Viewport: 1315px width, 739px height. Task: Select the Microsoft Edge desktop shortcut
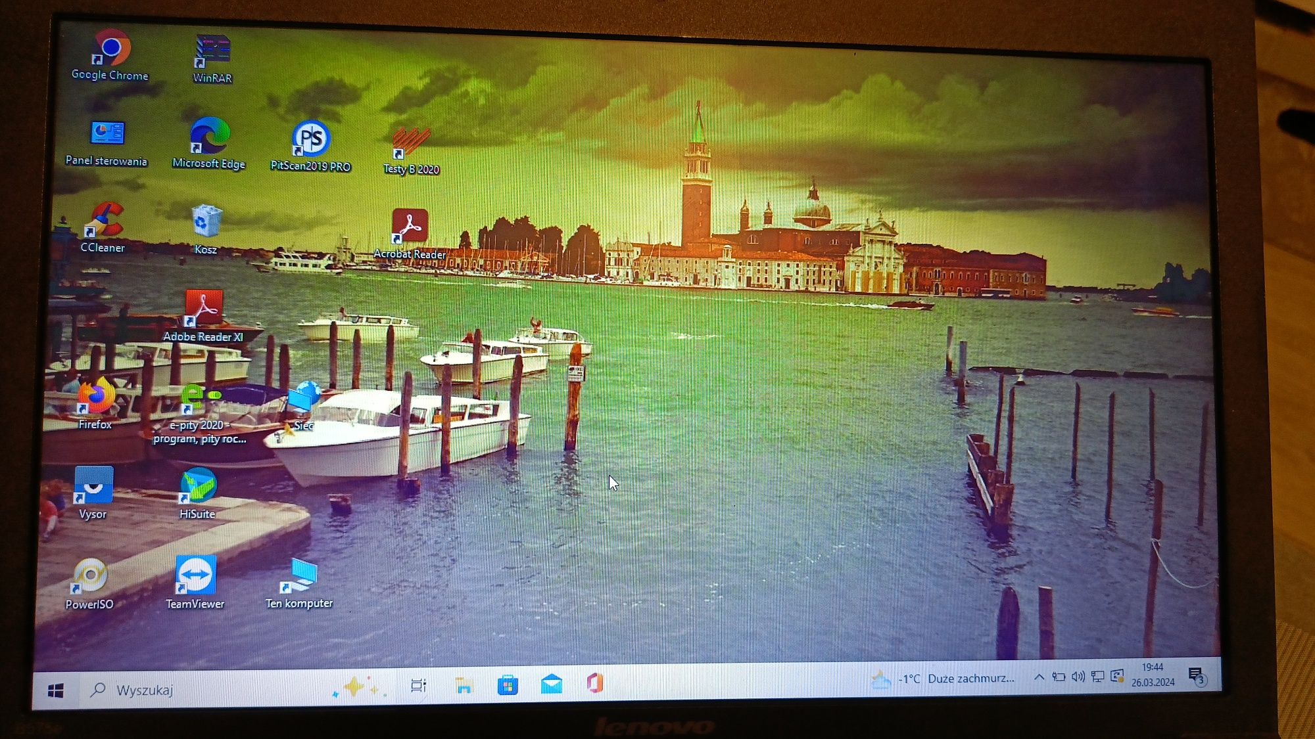coord(209,143)
